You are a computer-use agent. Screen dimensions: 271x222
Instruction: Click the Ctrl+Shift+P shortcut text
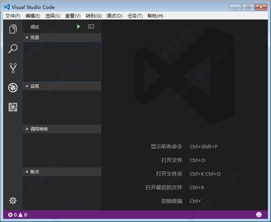204,147
